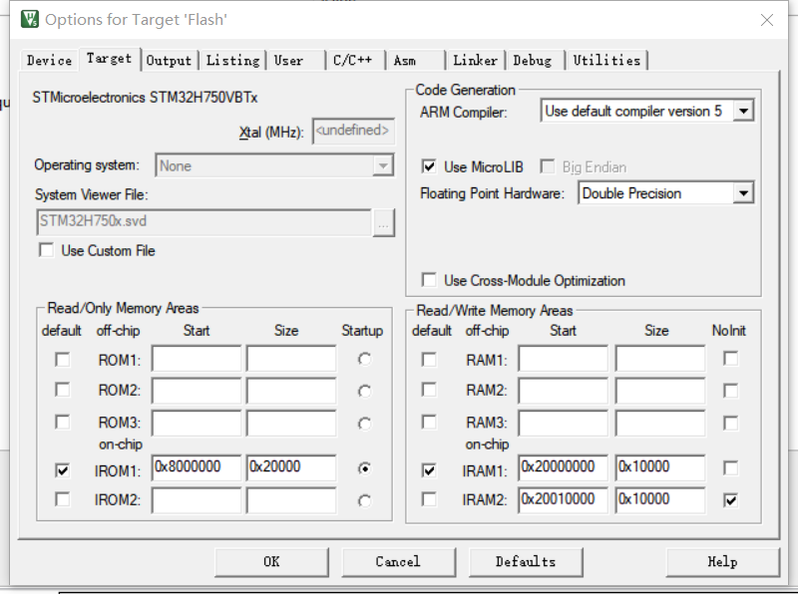Select the Target tab

coord(109,59)
